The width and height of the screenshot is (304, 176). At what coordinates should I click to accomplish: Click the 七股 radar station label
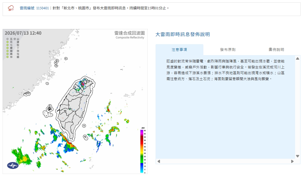[15, 45]
